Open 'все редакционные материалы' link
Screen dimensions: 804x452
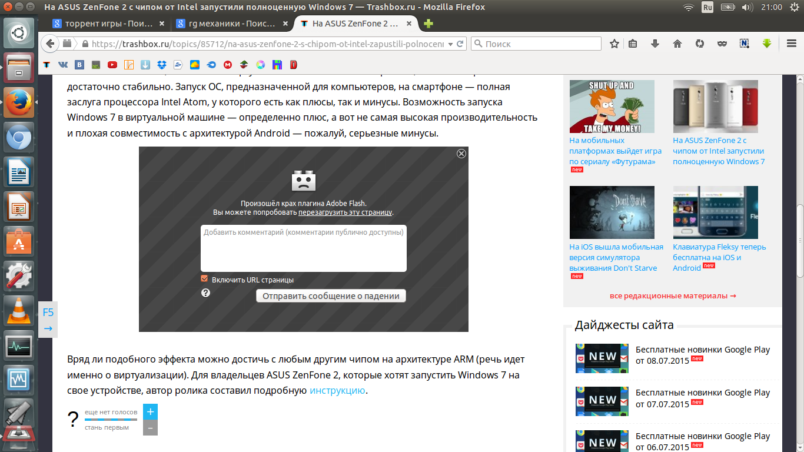(673, 295)
